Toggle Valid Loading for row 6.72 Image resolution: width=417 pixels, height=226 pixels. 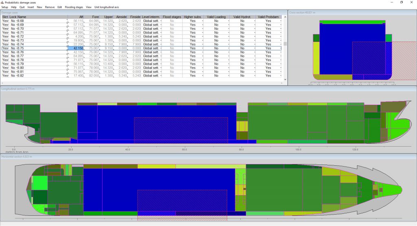click(x=216, y=36)
